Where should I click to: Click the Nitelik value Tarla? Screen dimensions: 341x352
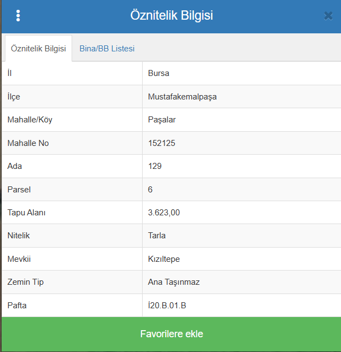[157, 236]
